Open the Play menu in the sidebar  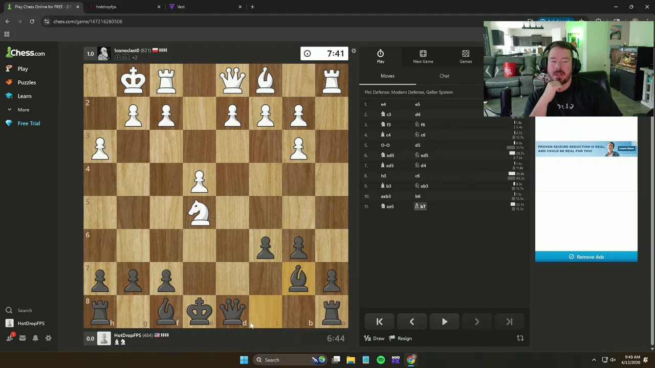(17, 68)
